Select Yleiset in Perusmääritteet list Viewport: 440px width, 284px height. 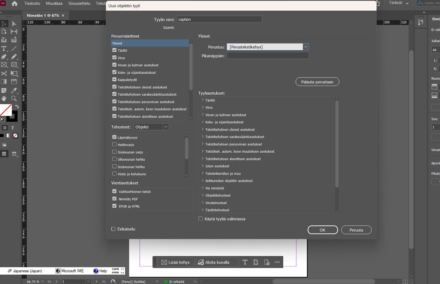click(x=150, y=43)
